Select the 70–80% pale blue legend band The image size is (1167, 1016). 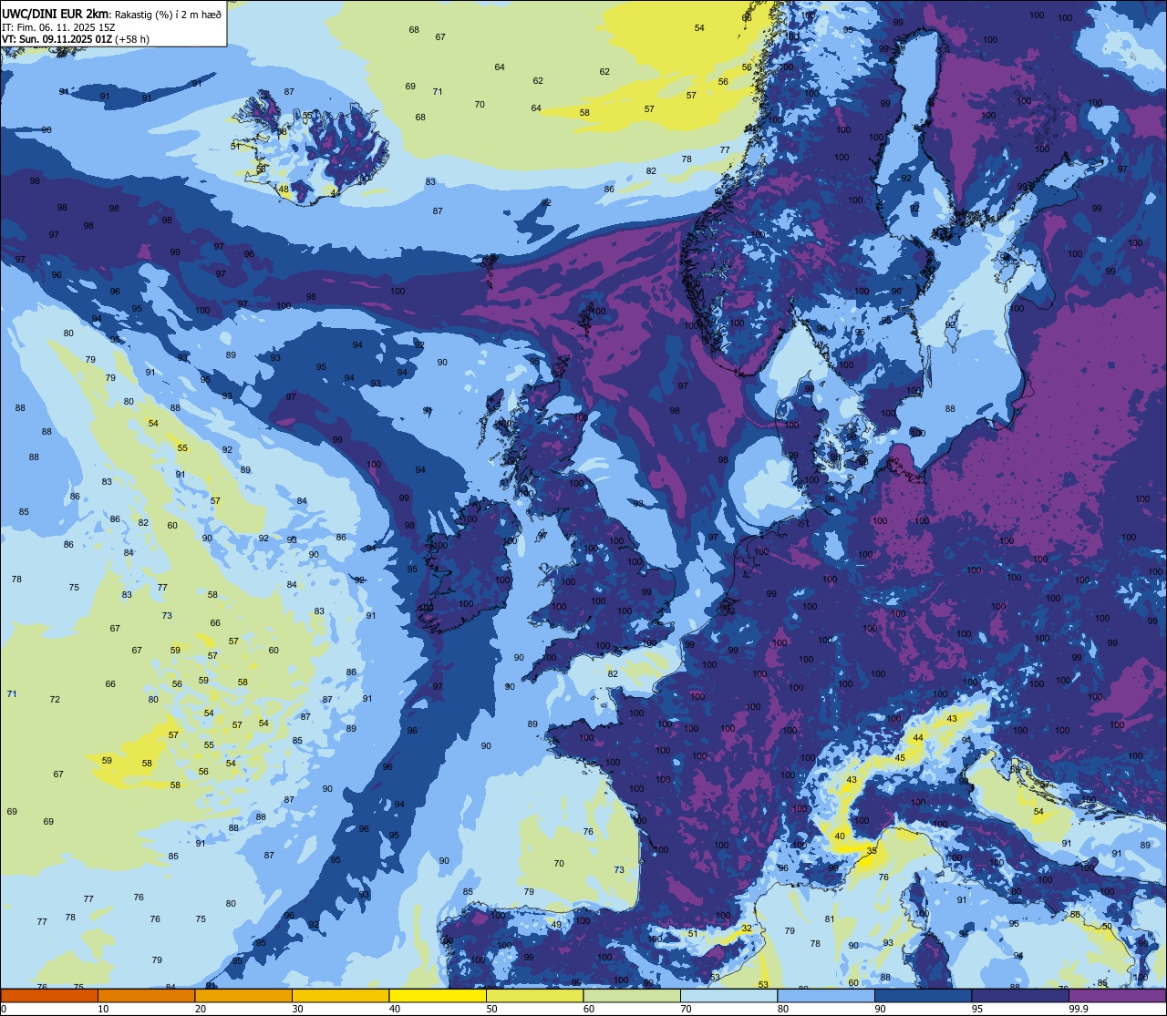tap(728, 995)
